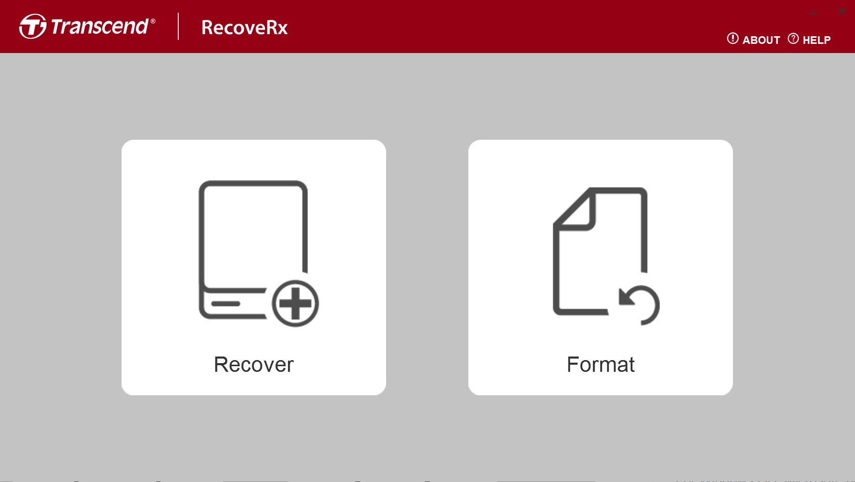855x482 pixels.
Task: Click the question mark Help icon
Action: click(x=793, y=39)
